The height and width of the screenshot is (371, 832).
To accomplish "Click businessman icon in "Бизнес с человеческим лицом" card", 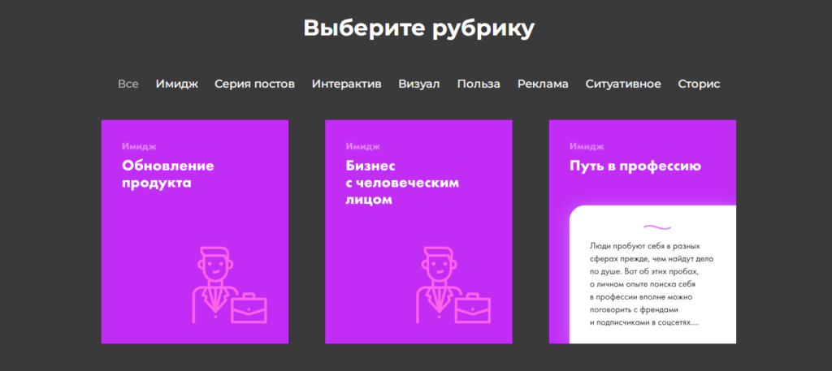I will point(437,282).
